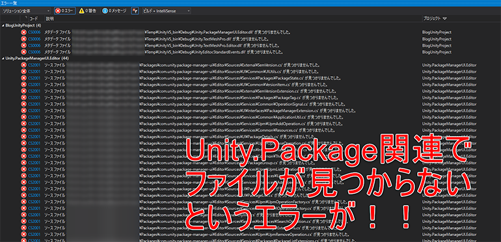This screenshot has height=242, width=501.
Task: Click error icon on UIUtils.cs row
Action: click(x=23, y=72)
